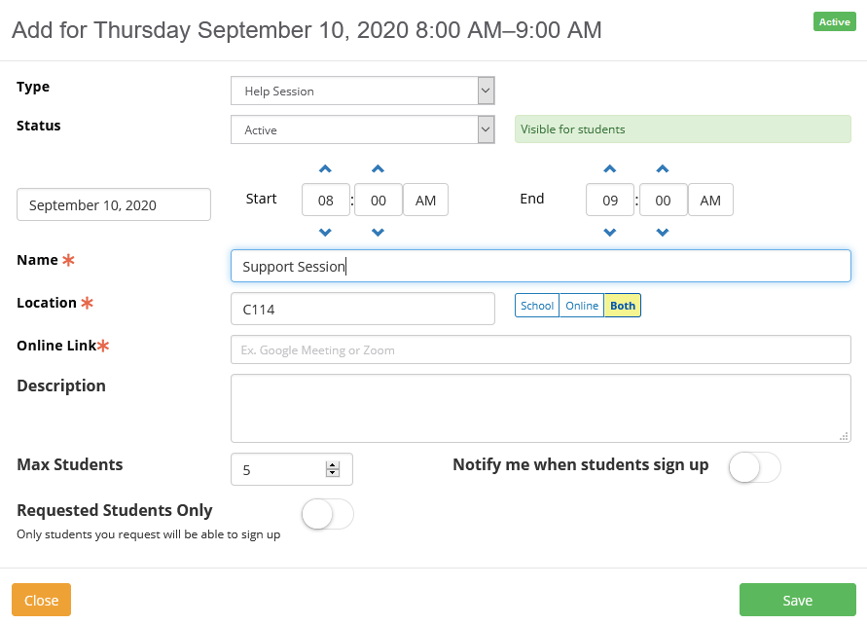Enable Notify me when students sign up
The height and width of the screenshot is (624, 867).
point(755,467)
